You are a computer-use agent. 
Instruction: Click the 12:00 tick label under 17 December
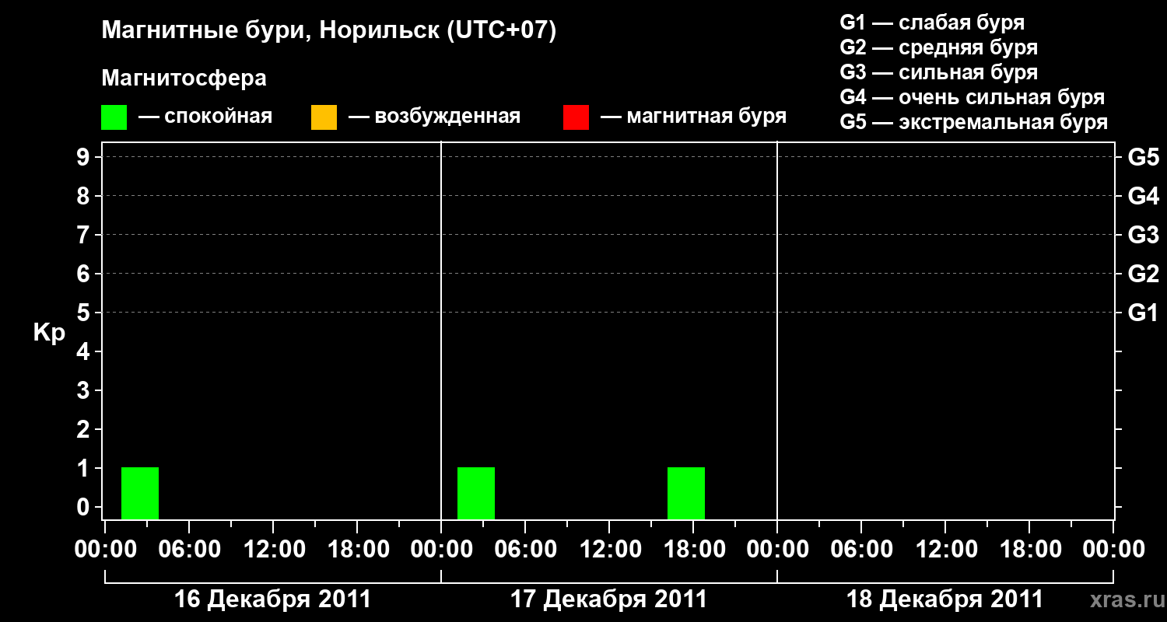point(609,550)
